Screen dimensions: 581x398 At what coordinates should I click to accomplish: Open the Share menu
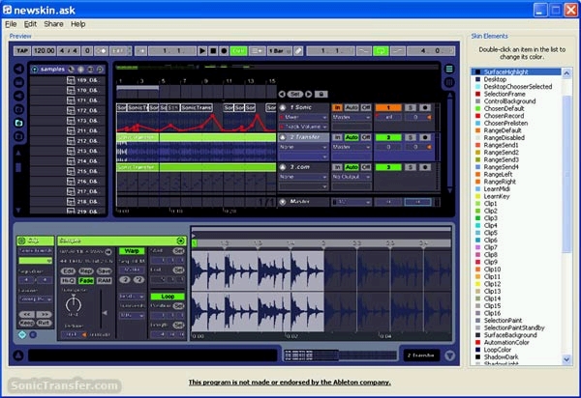coord(53,24)
